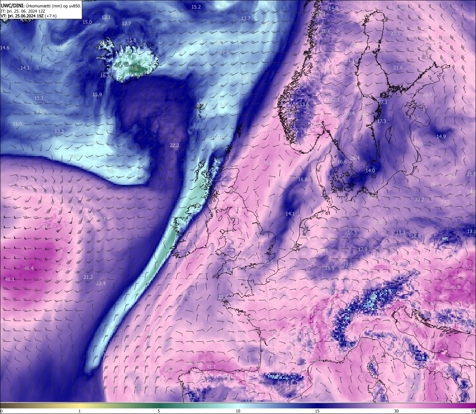The height and width of the screenshot is (414, 476).
Task: Click the 26.4 value over southern Sweden
Action: click(x=355, y=158)
